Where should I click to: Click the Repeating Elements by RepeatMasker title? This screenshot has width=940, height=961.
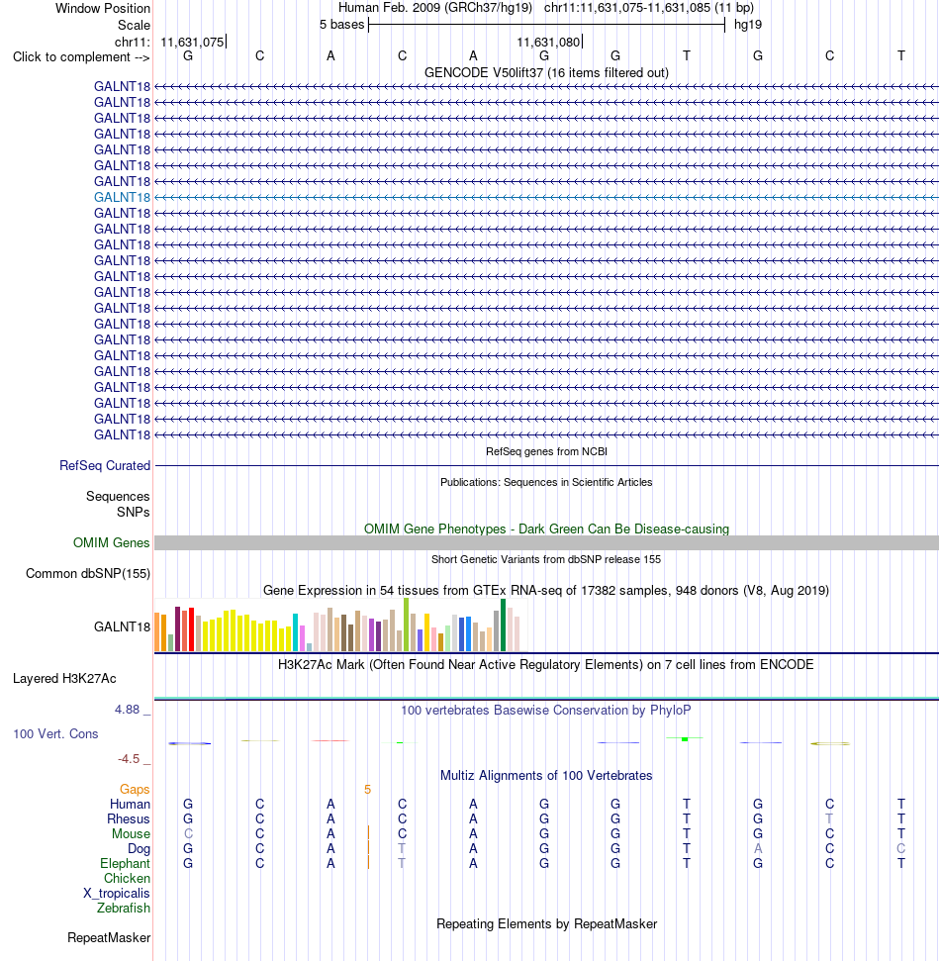coord(546,923)
